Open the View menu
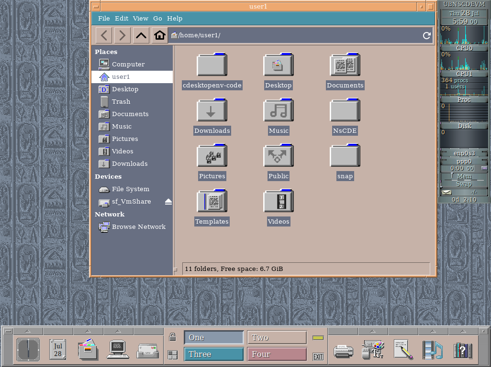491x367 pixels. coord(140,18)
